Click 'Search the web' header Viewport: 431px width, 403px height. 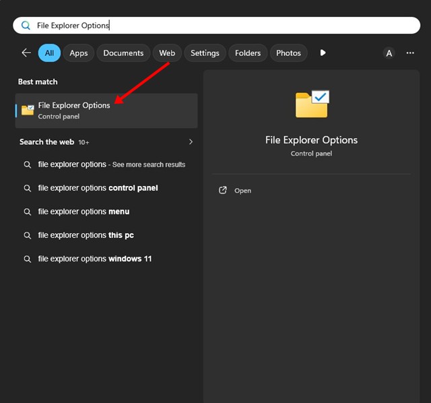(x=46, y=142)
